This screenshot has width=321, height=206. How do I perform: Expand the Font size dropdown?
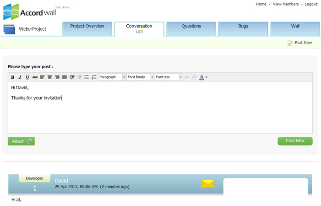(169, 77)
